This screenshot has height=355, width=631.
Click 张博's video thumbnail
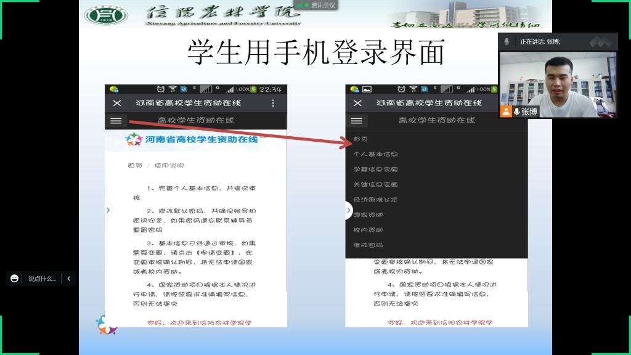pyautogui.click(x=558, y=83)
